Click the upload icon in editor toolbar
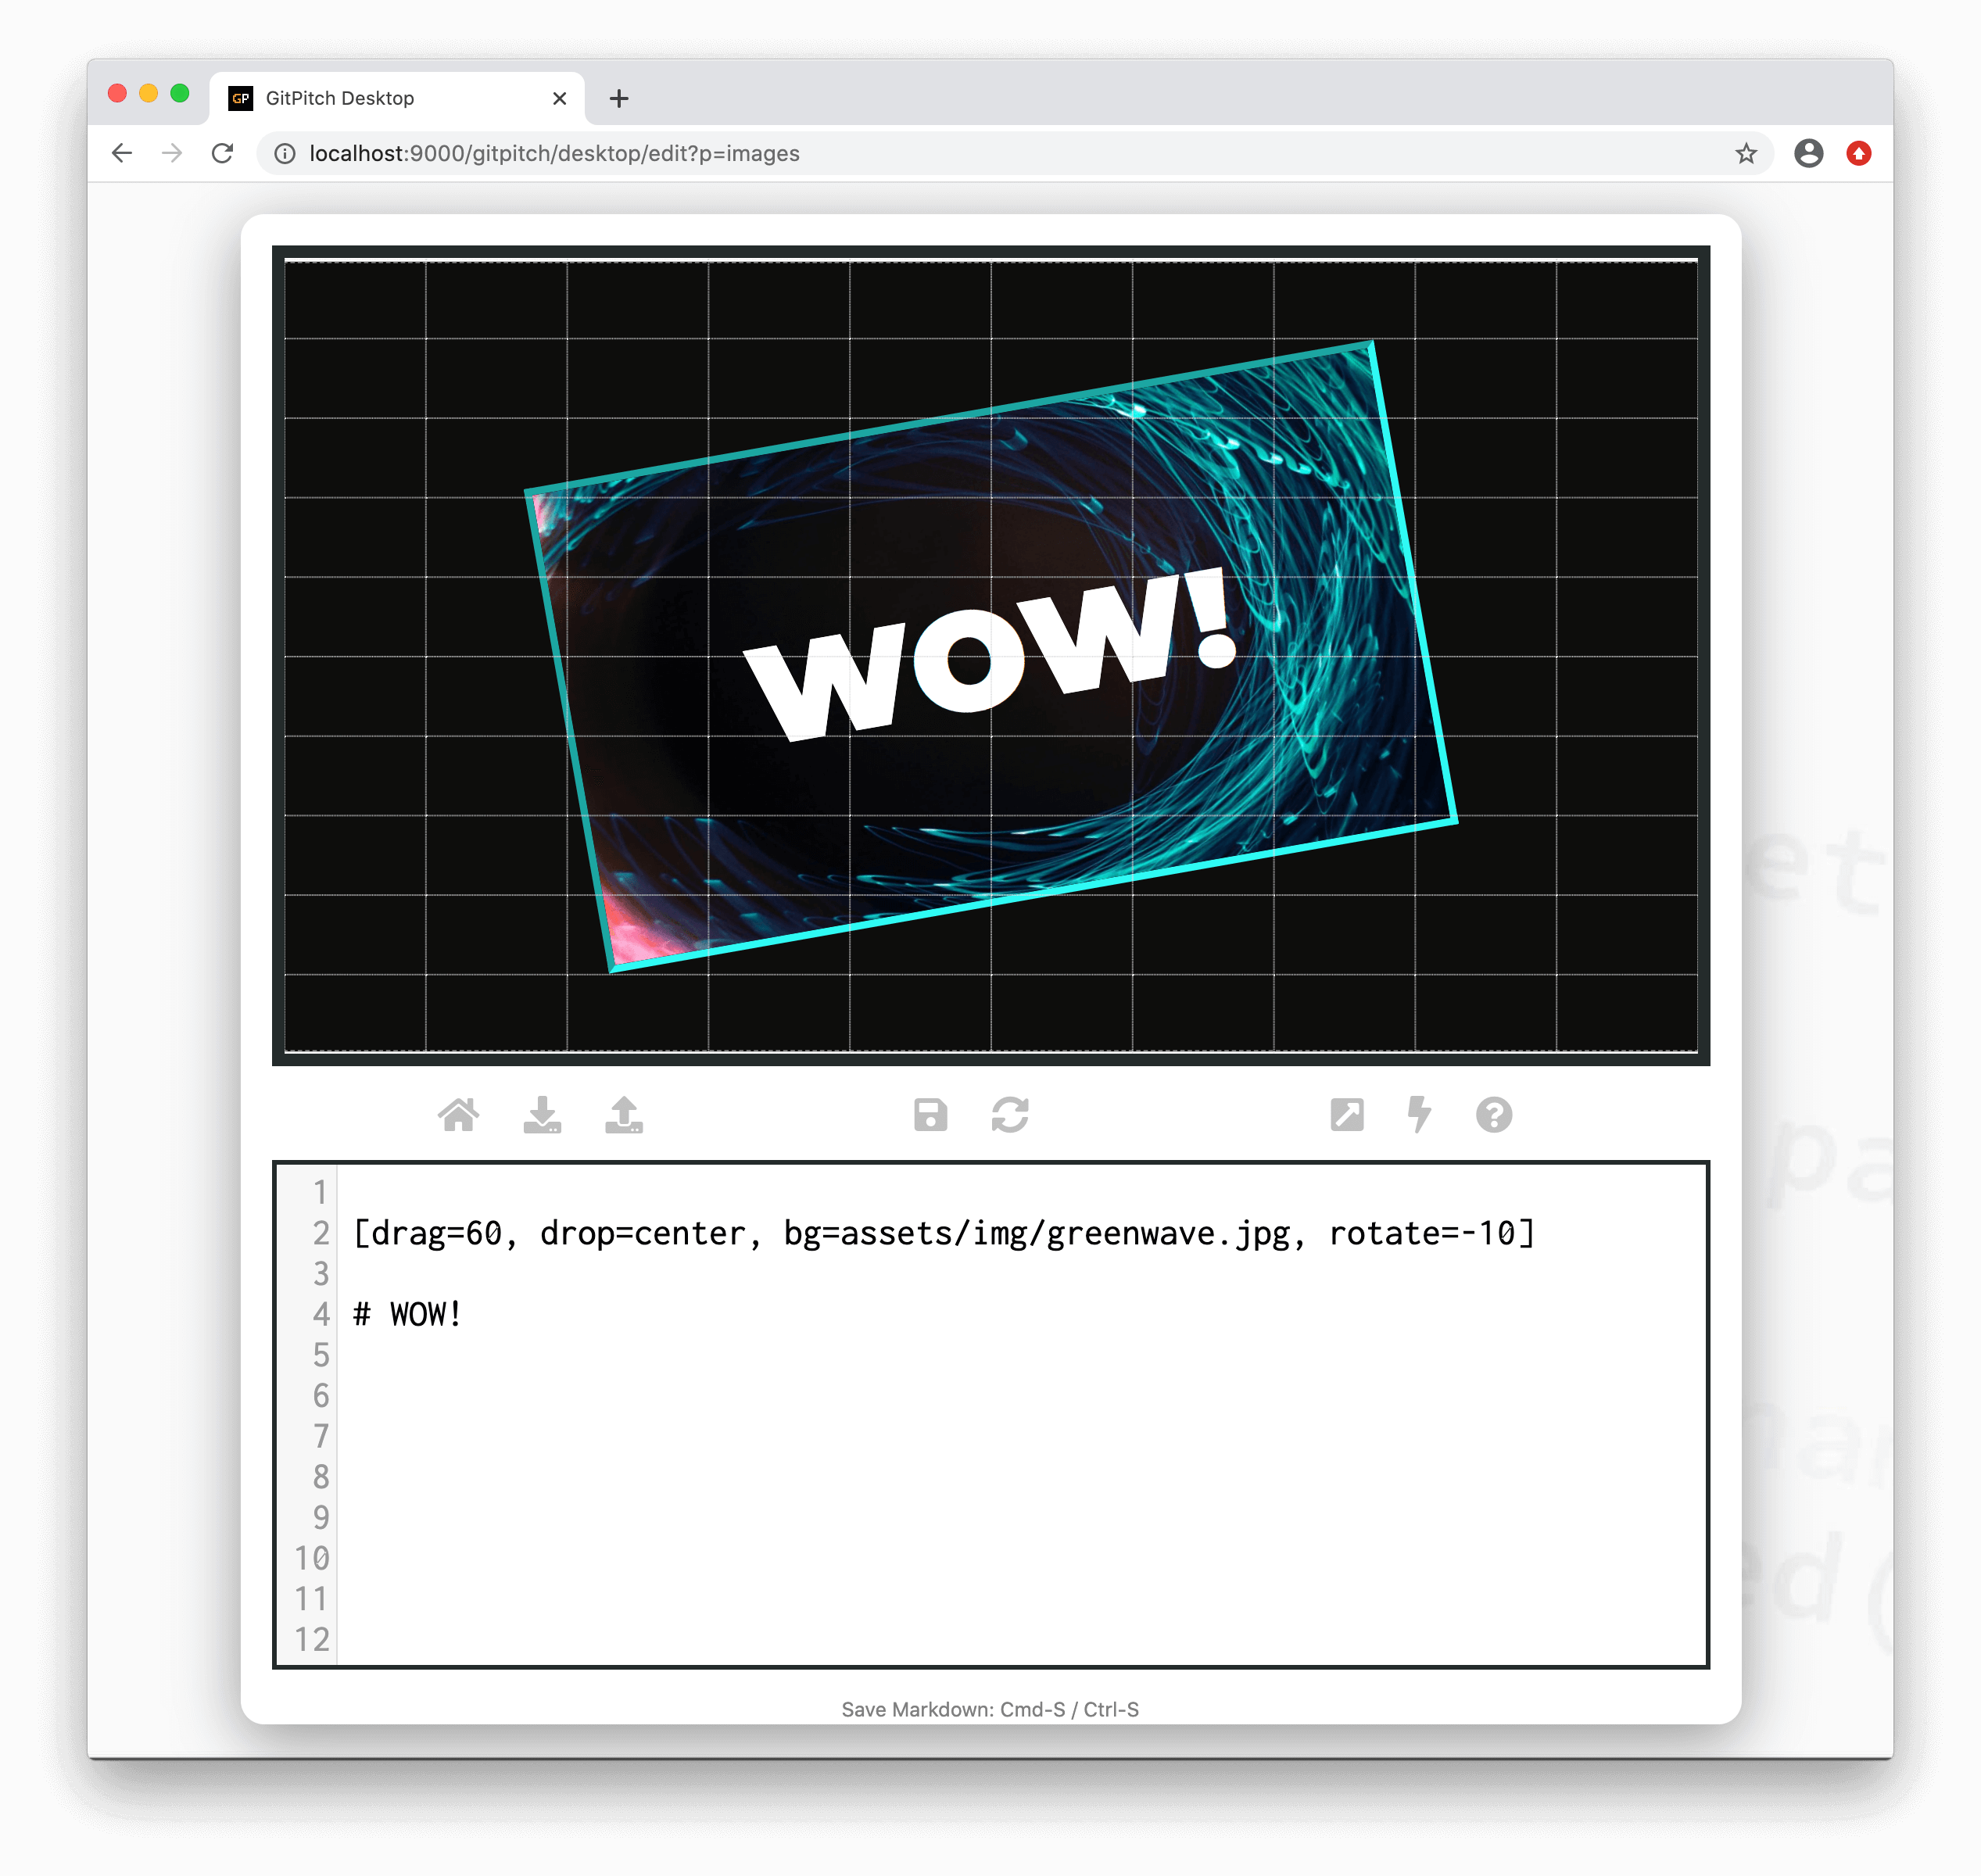Image resolution: width=1981 pixels, height=1876 pixels. (624, 1115)
